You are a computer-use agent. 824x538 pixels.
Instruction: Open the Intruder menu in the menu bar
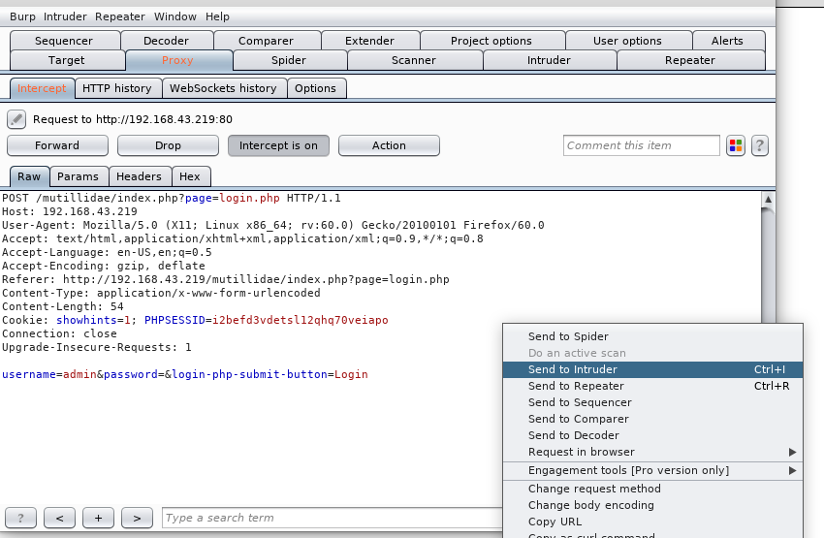pyautogui.click(x=65, y=16)
